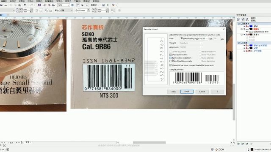
Task: Click the page width 297.0 mm field
Action: pyautogui.click(x=24, y=9)
